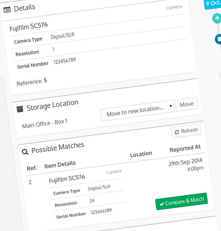The image size is (221, 231).
Task: Click the Camera label in Details header
Action: (x=174, y=7)
